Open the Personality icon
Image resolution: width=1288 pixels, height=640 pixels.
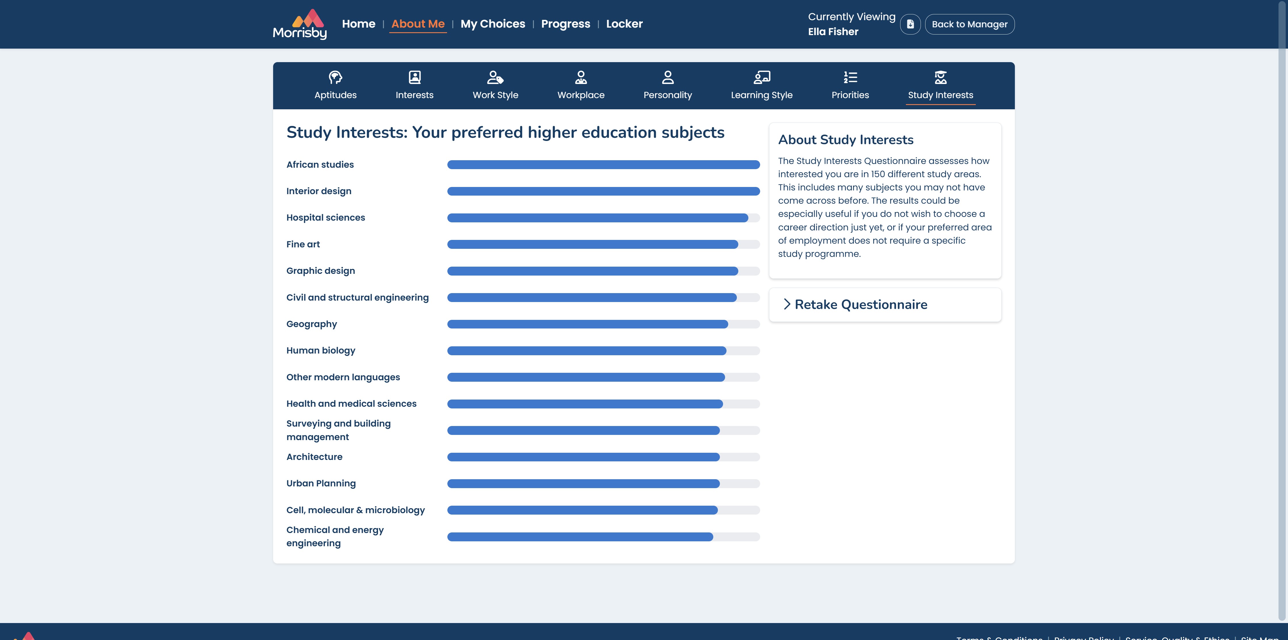(668, 77)
